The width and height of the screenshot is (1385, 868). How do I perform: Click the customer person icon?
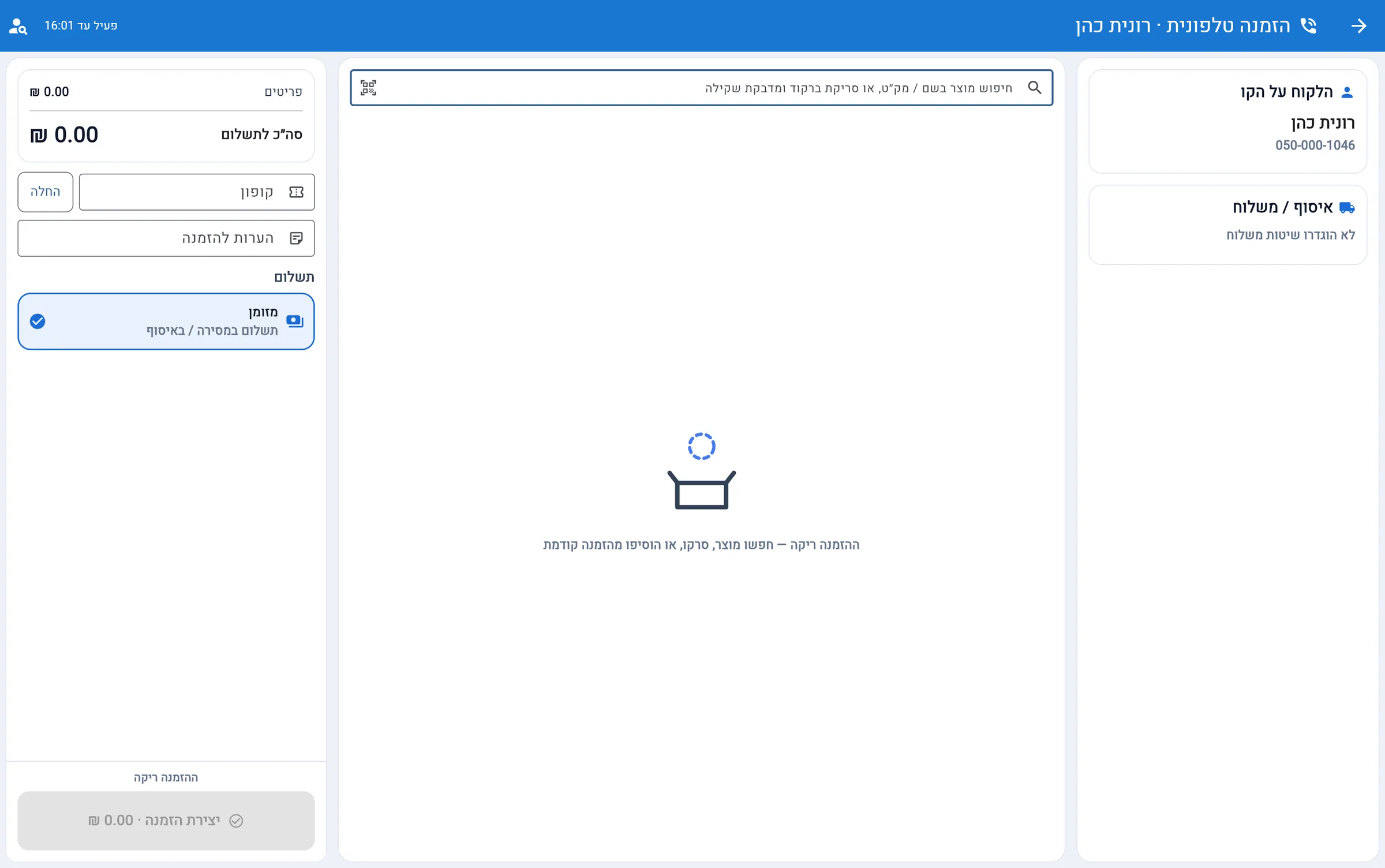1347,92
